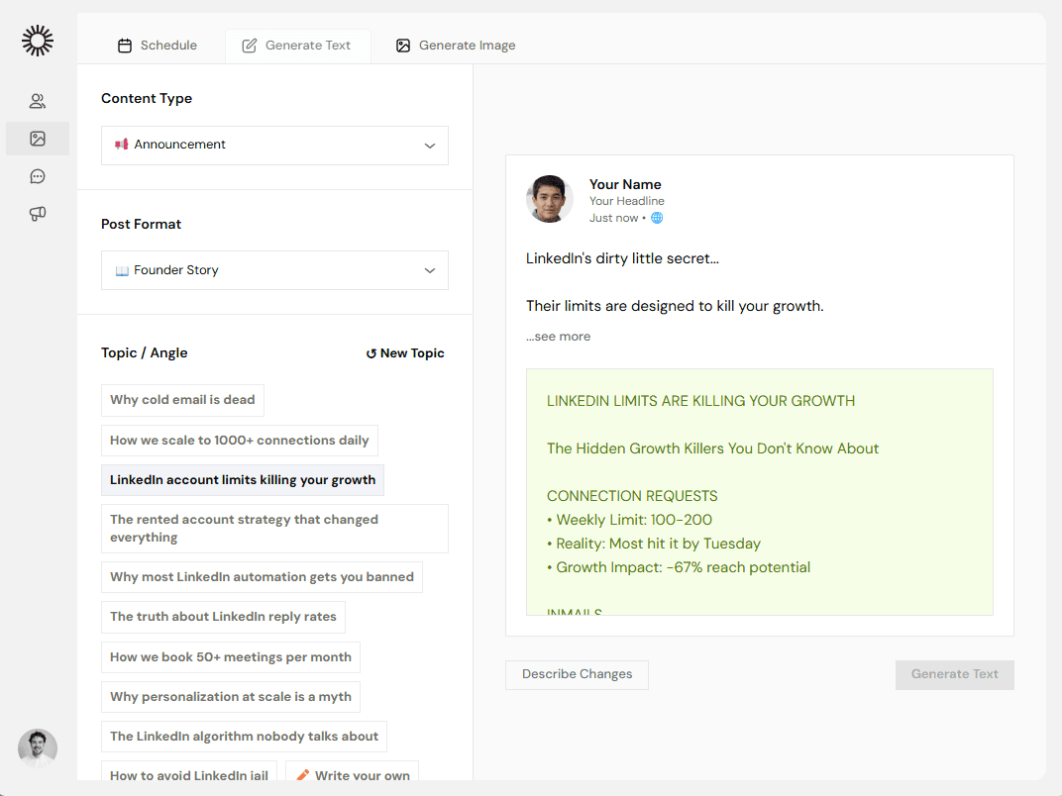Click 'Their limits are designed to kill your growth.'
Image resolution: width=1062 pixels, height=796 pixels.
coord(675,306)
